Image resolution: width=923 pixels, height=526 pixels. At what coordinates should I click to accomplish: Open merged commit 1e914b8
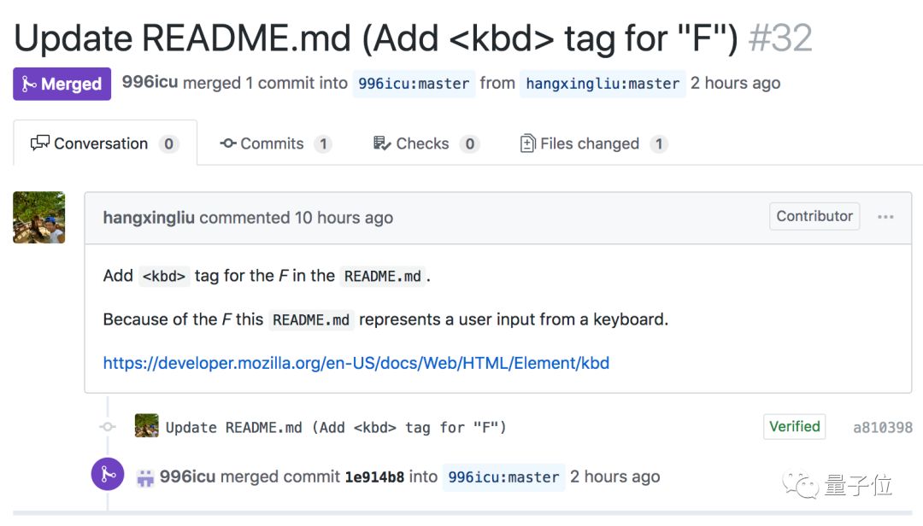(374, 476)
